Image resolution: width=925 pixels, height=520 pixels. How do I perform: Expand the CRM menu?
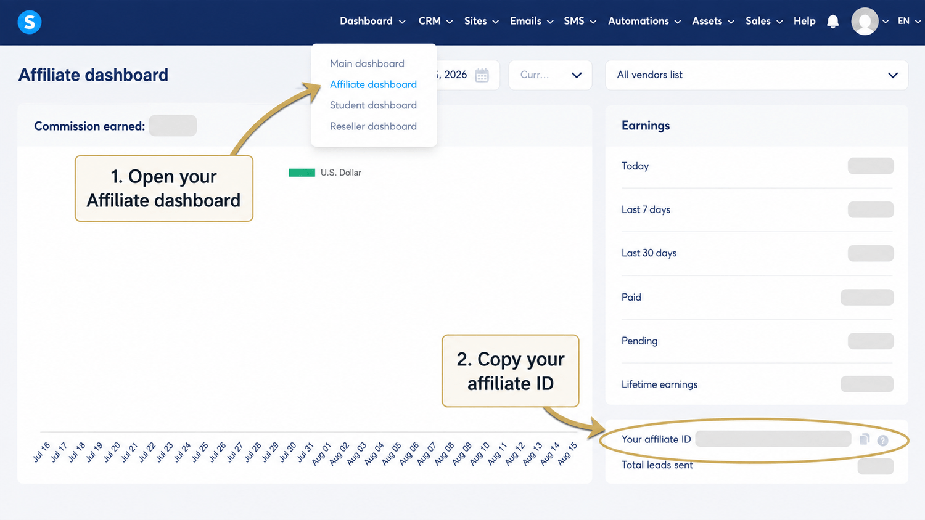coord(435,21)
